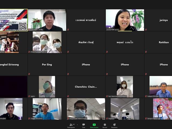
Task: Start recording with the Record button
Action: [x=105, y=126]
